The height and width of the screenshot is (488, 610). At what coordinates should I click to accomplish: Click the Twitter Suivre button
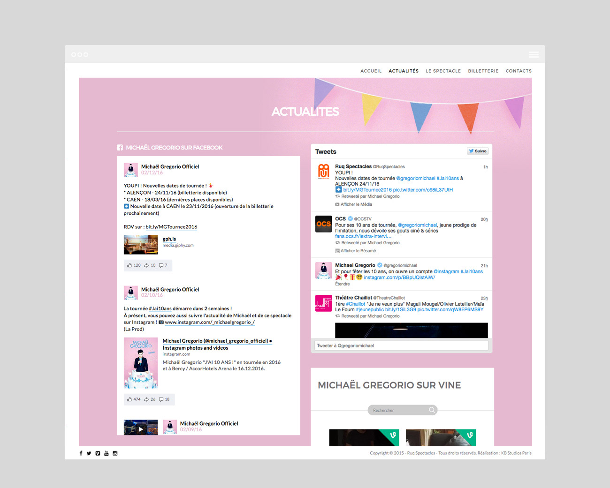tap(478, 151)
